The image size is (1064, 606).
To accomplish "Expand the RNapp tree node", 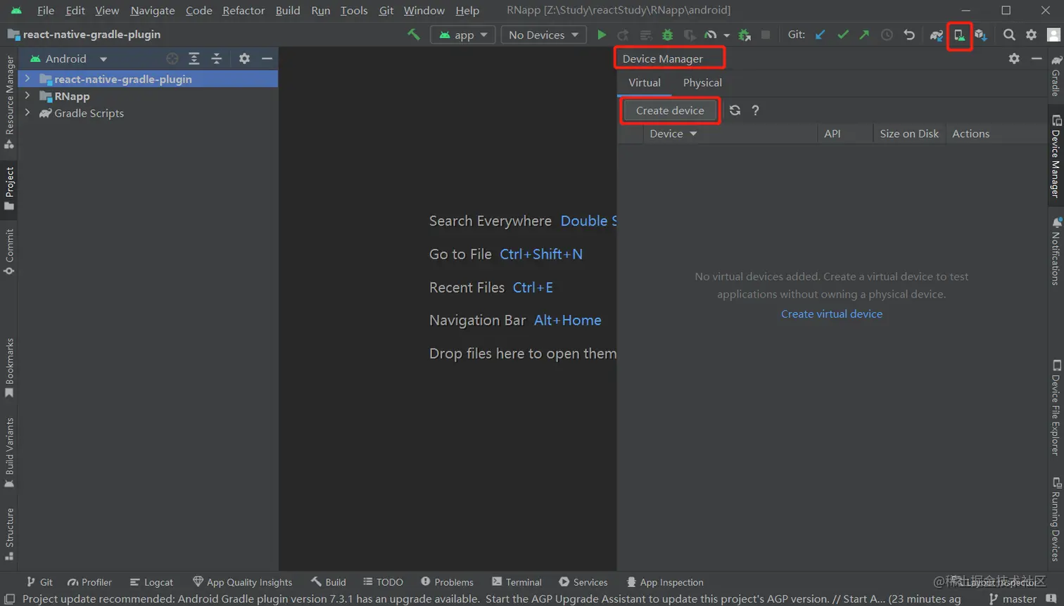I will [x=27, y=96].
